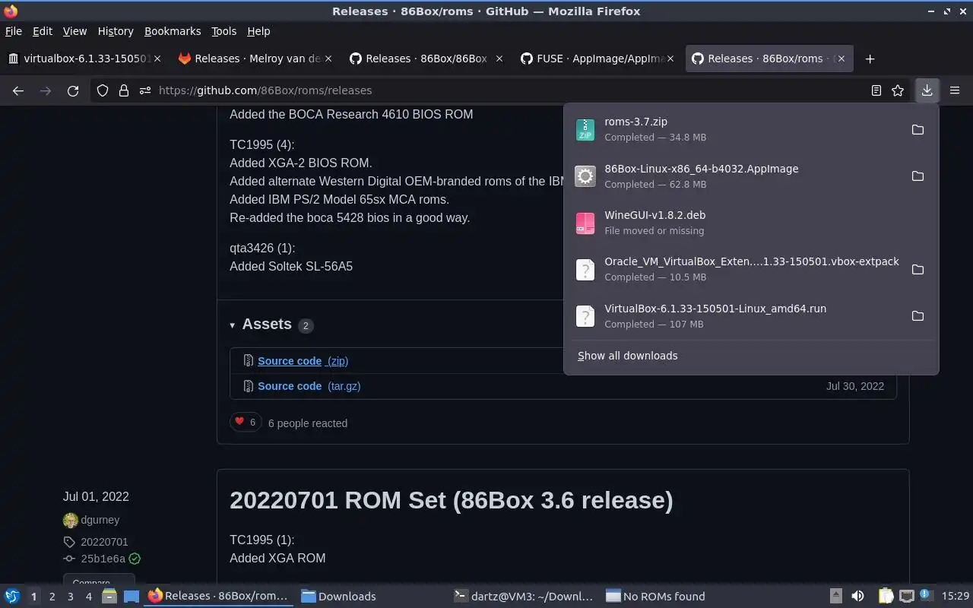The image size is (973, 608).
Task: Click the roms-3.7.zip archive file icon
Action: pyautogui.click(x=585, y=129)
